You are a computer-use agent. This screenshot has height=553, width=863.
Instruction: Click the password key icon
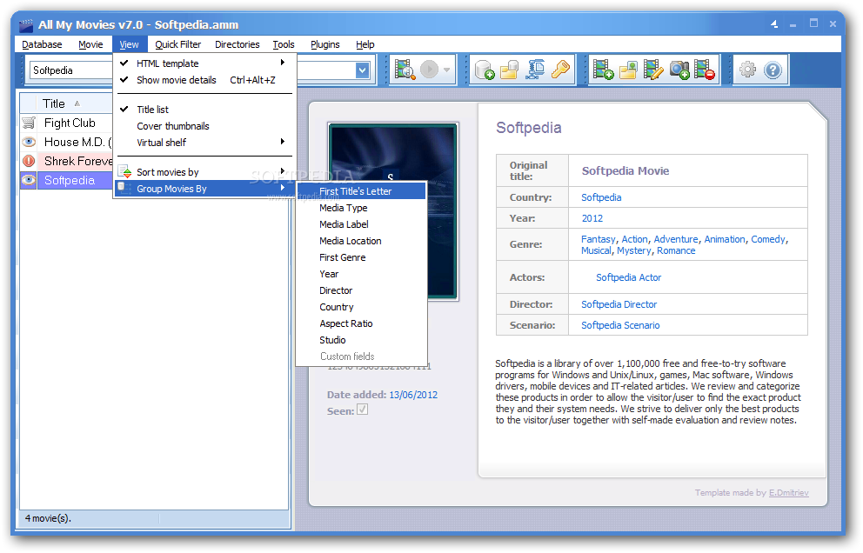pos(560,70)
